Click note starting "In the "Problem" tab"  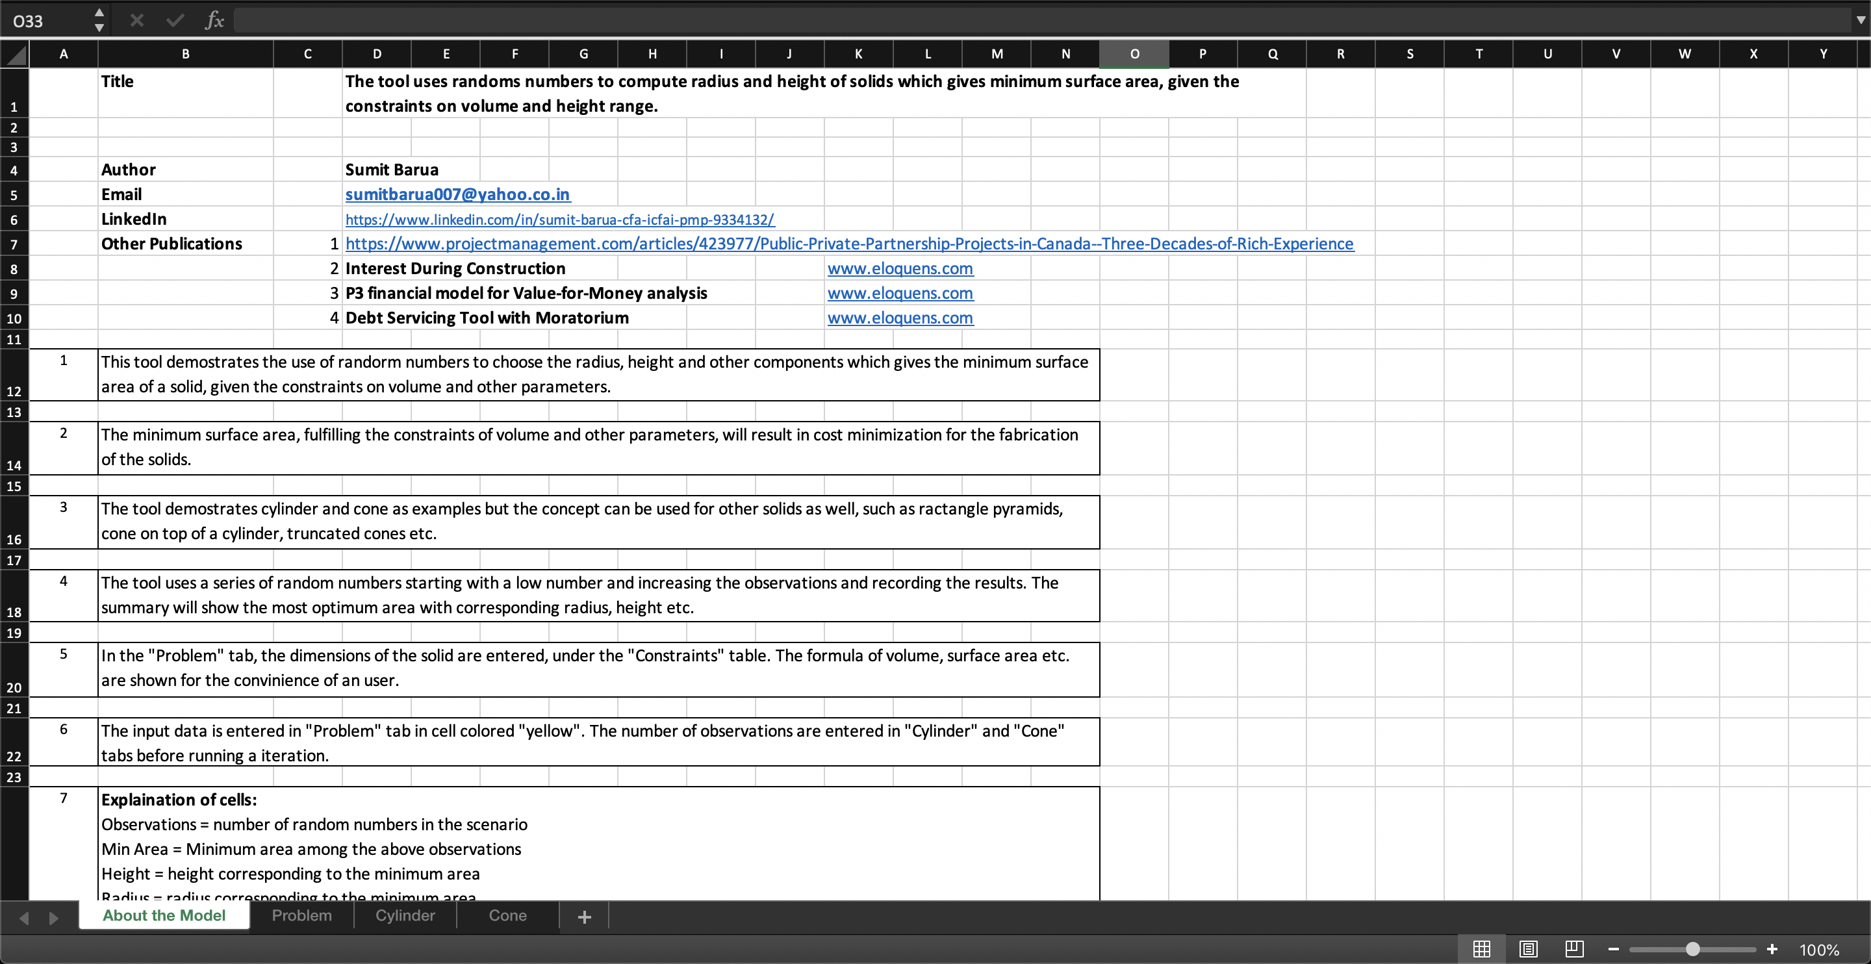pyautogui.click(x=598, y=669)
